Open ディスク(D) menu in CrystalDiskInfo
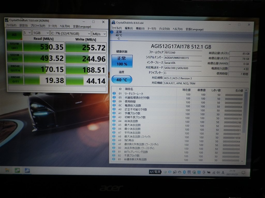Viewport: 265px width, 198px height. [164, 29]
